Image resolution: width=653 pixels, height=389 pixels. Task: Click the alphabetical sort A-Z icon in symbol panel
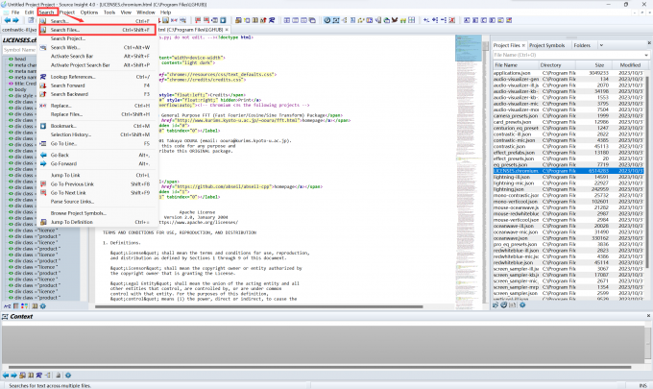(7, 306)
